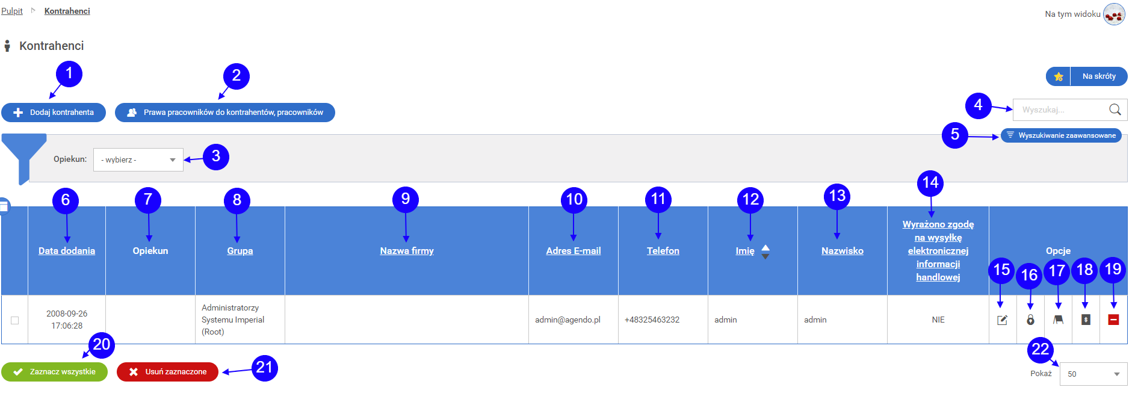Go to Pulpit in the breadcrumb
1138x402 pixels.
[12, 11]
